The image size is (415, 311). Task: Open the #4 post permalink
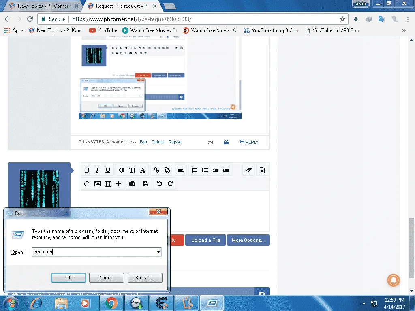[210, 142]
